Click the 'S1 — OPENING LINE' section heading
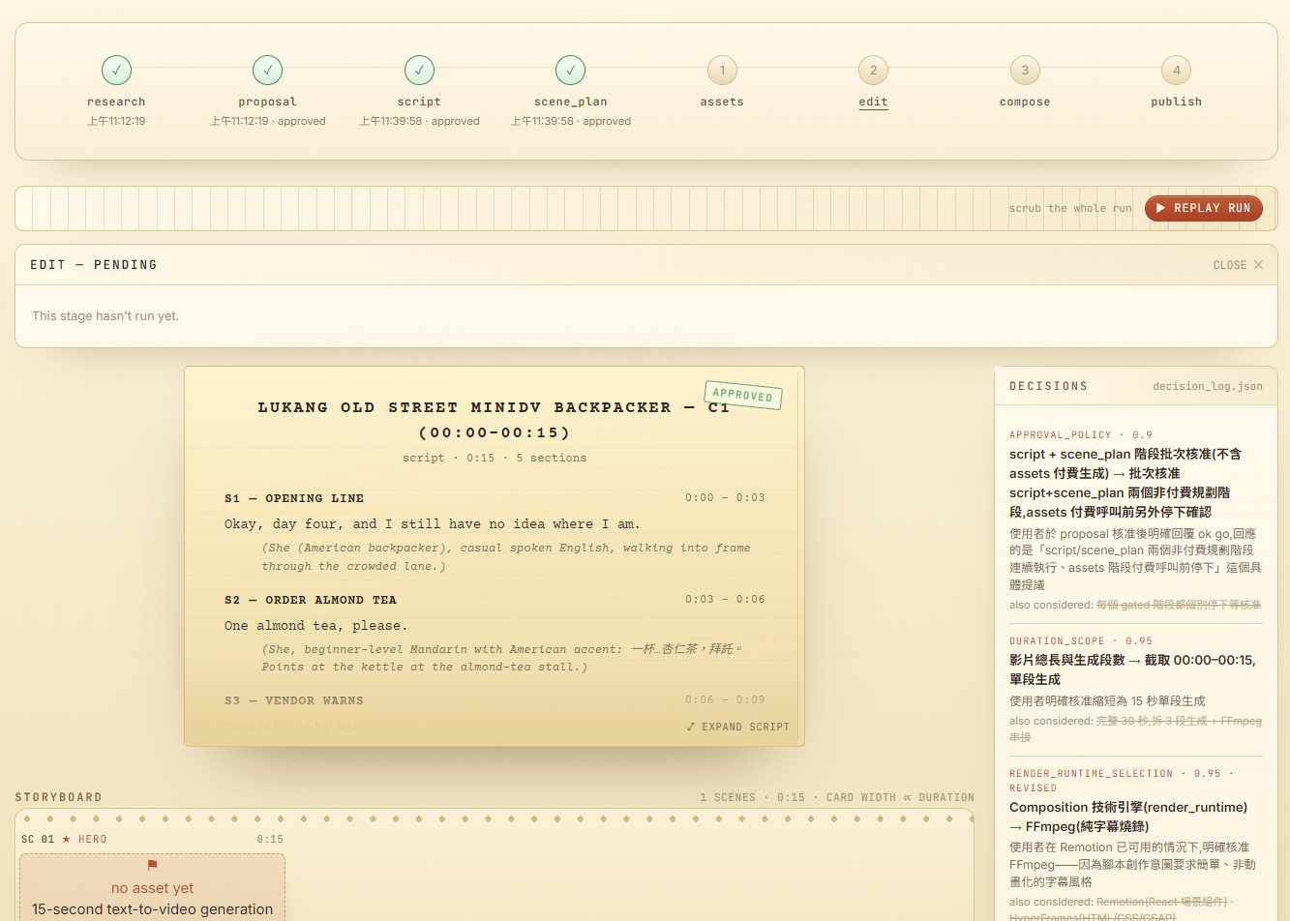This screenshot has width=1290, height=921. (x=294, y=498)
